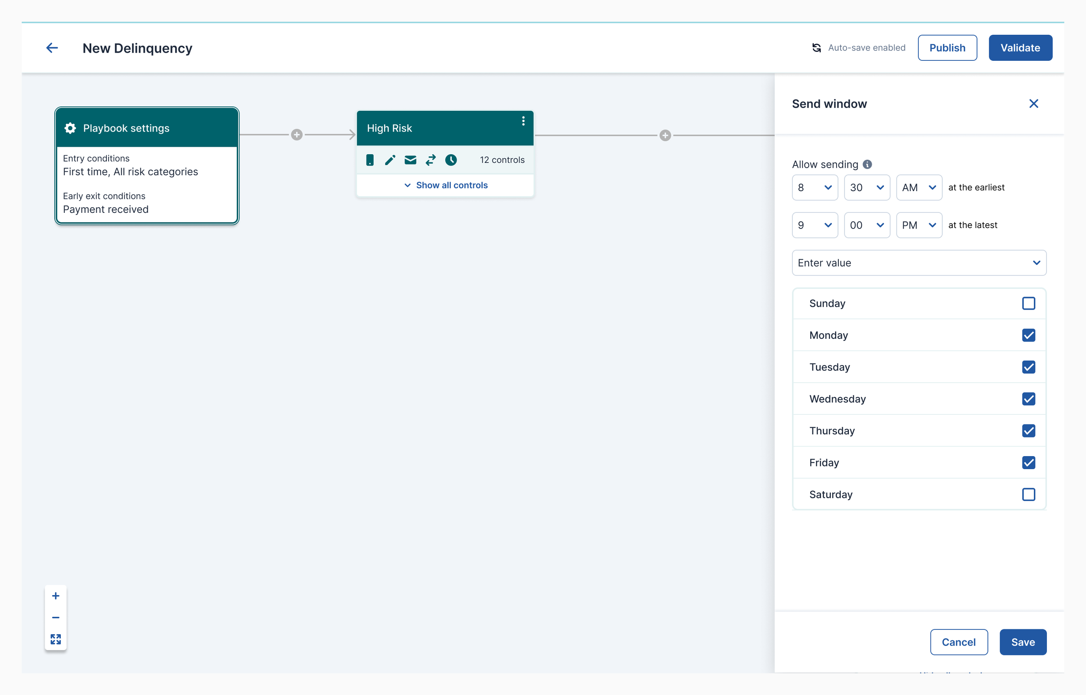
Task: Click the clock icon in High Risk card
Action: pos(451,160)
